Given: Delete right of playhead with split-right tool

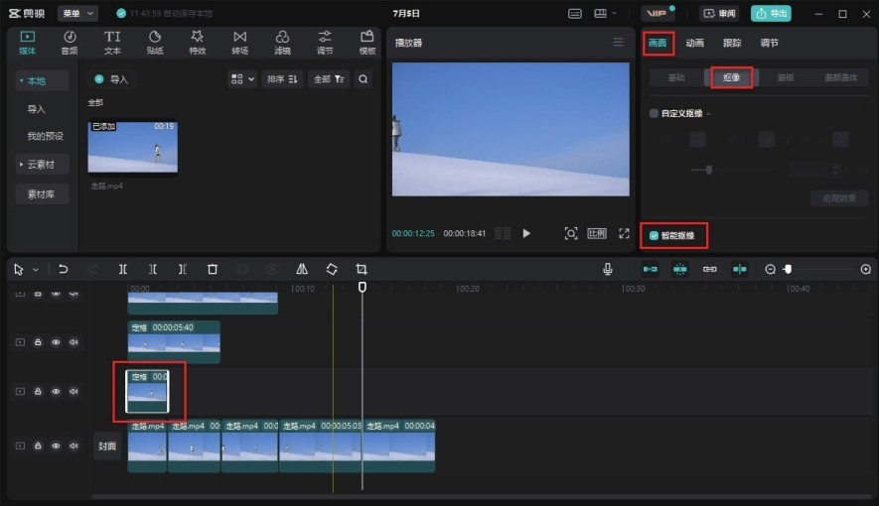Looking at the screenshot, I should pyautogui.click(x=182, y=269).
